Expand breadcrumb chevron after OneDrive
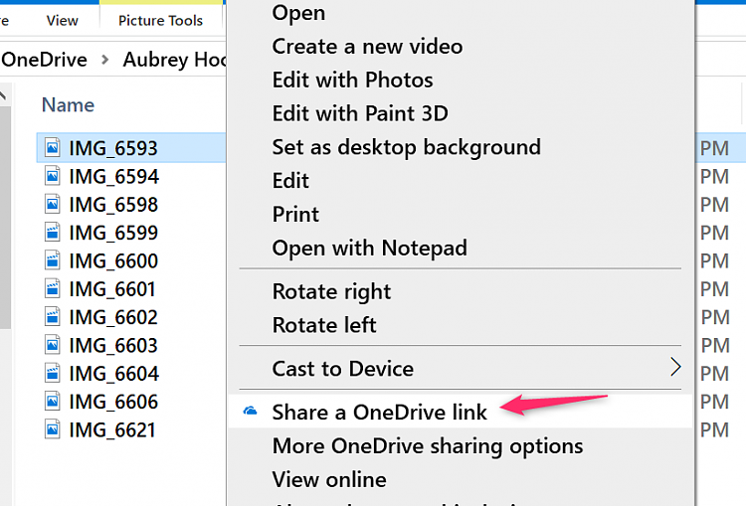746x506 pixels. pyautogui.click(x=107, y=60)
